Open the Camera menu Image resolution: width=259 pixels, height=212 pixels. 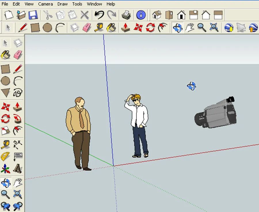(45, 4)
